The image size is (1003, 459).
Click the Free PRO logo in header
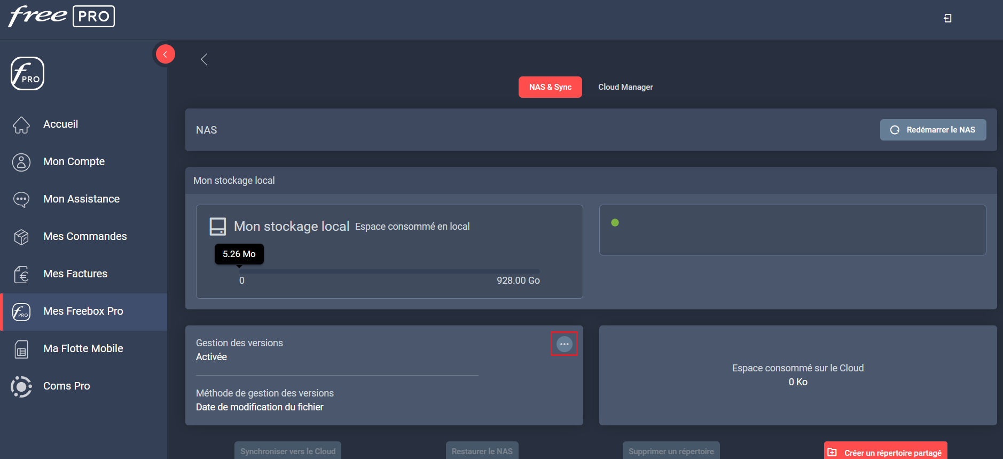point(61,16)
